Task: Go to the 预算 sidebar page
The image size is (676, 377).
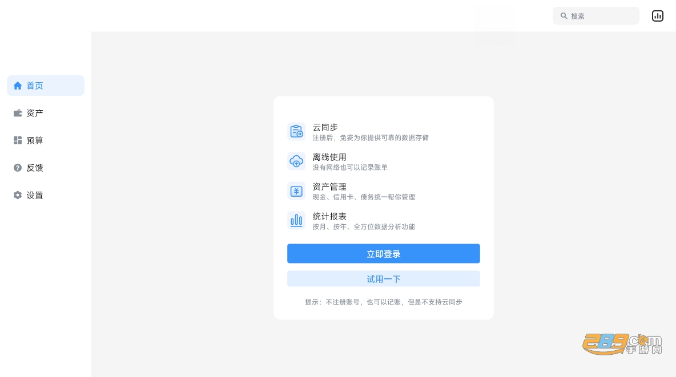Action: coord(46,140)
